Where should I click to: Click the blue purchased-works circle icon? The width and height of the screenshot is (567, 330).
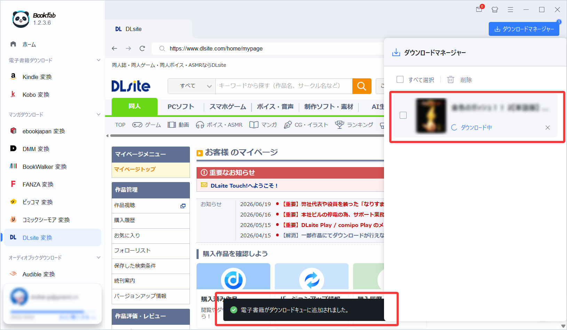[233, 280]
